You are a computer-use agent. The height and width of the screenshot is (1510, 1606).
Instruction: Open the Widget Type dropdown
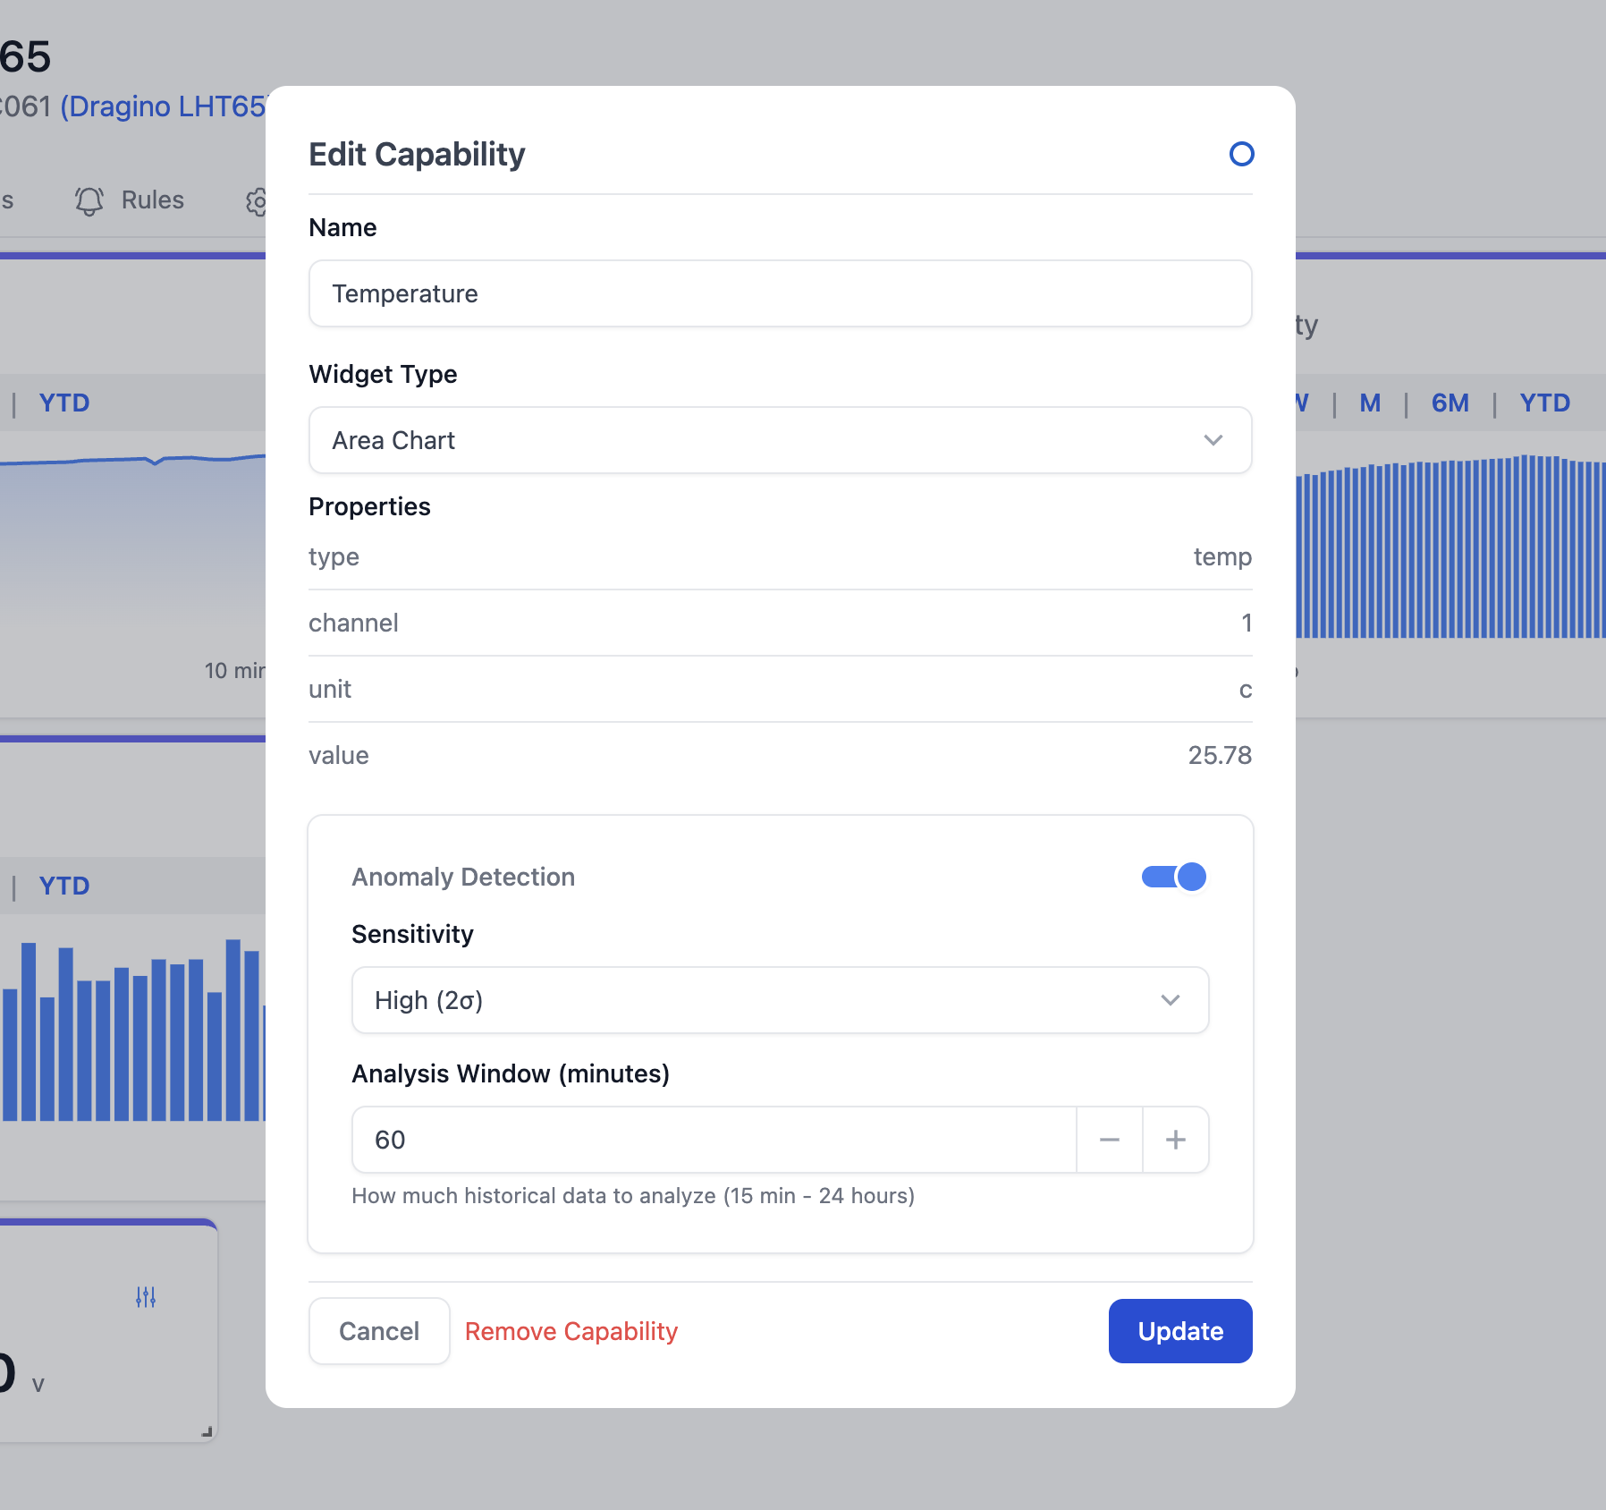(x=780, y=440)
